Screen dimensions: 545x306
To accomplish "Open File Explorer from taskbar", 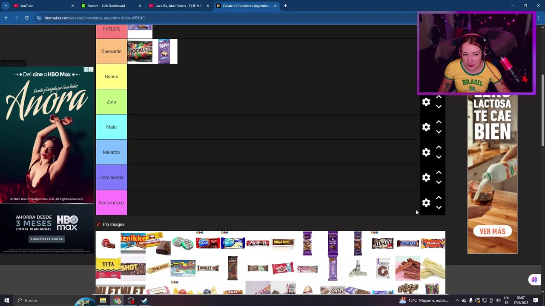I will coord(103,300).
